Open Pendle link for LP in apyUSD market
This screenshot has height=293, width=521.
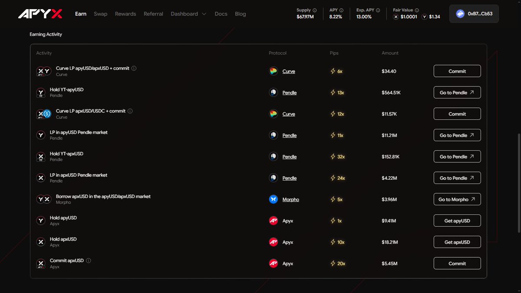click(x=290, y=135)
